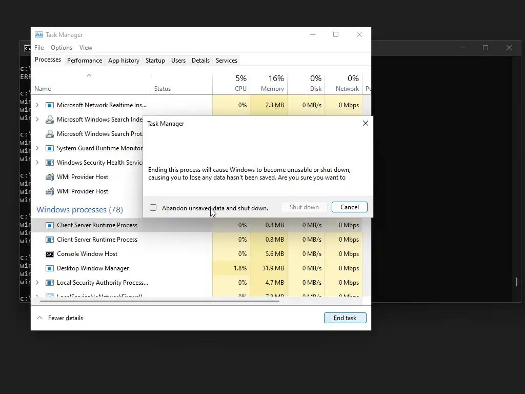Click the 31.9 MB memory cell
The height and width of the screenshot is (394, 525).
coord(269,268)
